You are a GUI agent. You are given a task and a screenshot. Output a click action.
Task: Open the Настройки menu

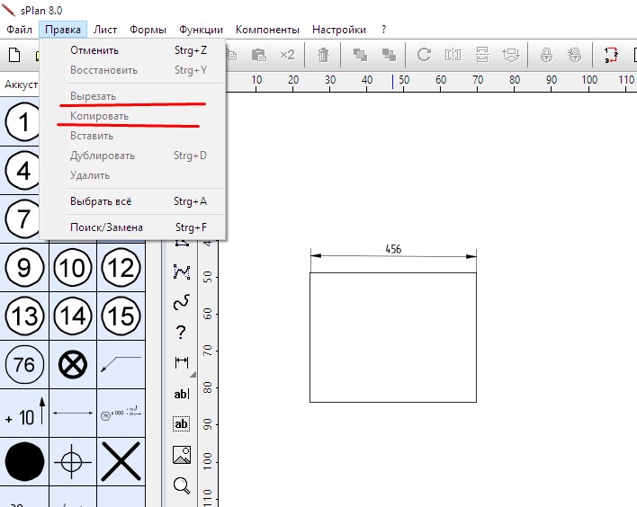pyautogui.click(x=339, y=30)
